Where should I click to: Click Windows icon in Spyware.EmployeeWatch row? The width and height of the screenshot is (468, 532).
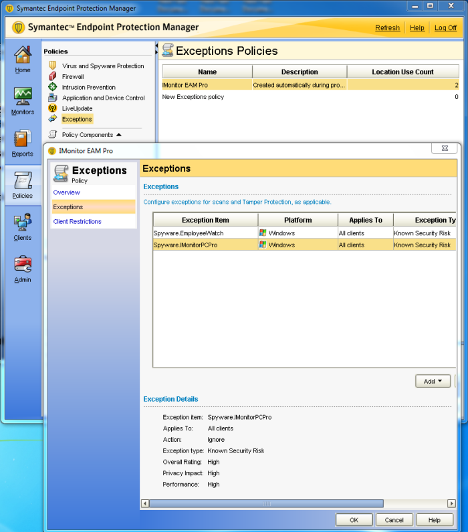tap(263, 233)
